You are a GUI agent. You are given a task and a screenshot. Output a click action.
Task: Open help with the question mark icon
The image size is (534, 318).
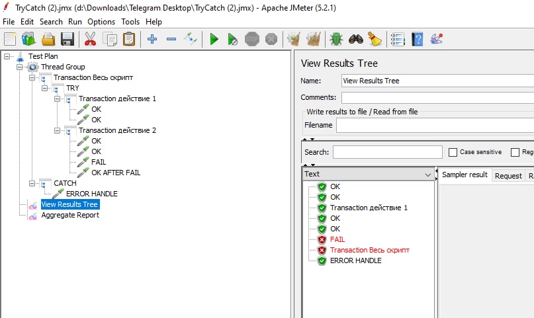pos(417,39)
